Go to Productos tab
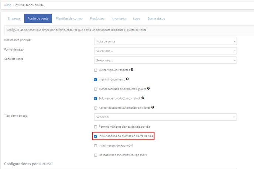 pos(97,18)
